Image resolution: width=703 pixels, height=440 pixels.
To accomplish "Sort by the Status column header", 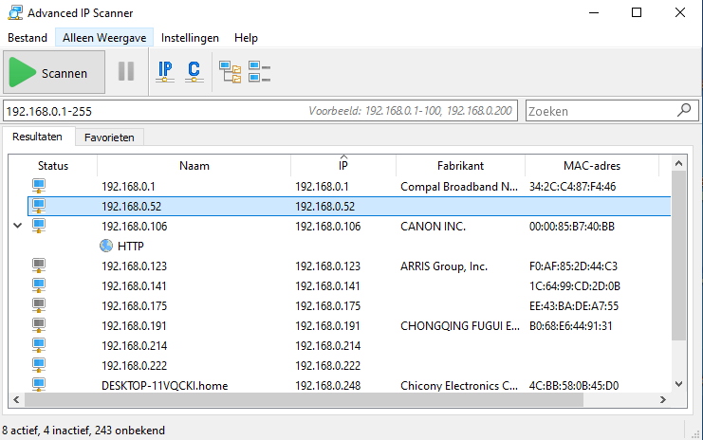I will point(53,166).
